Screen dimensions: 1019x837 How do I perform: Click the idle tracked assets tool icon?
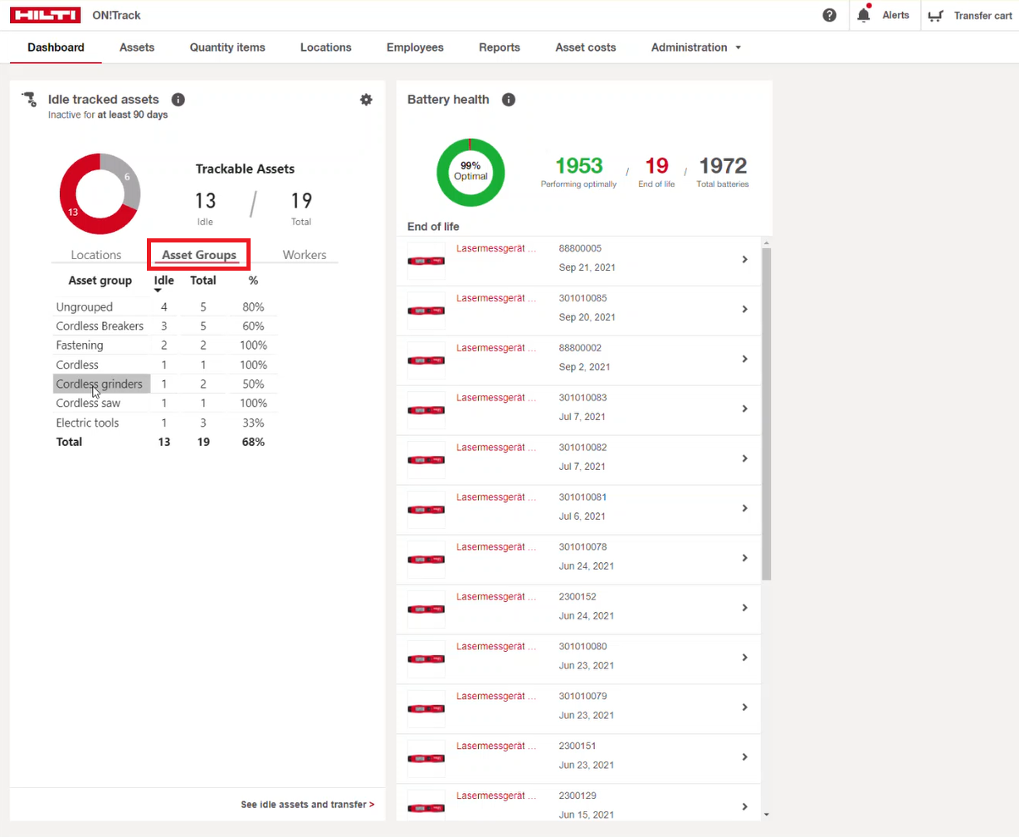pos(30,100)
